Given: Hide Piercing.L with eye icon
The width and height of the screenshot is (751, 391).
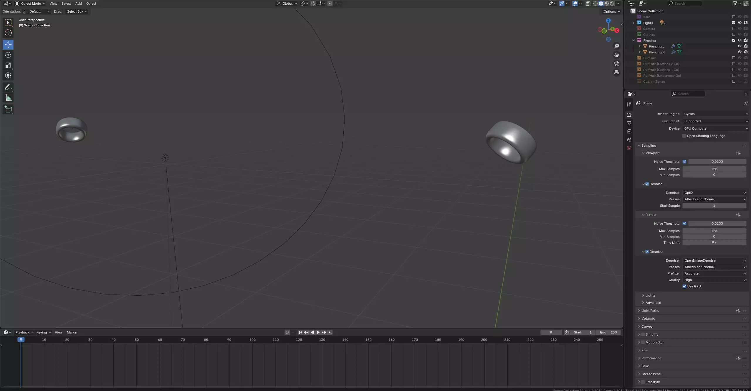Looking at the screenshot, I should click(740, 46).
